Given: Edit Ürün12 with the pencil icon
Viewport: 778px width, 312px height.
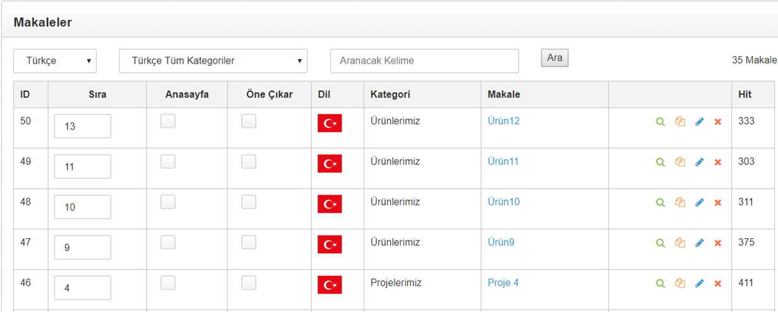Looking at the screenshot, I should (x=699, y=122).
